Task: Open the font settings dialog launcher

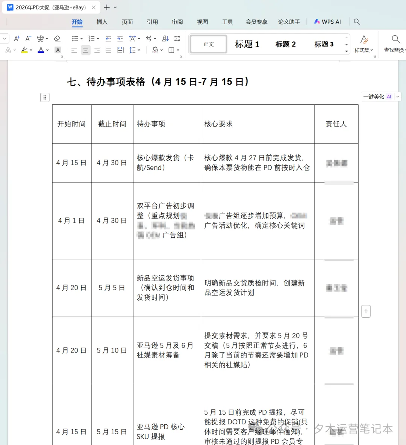Action: 62,56
